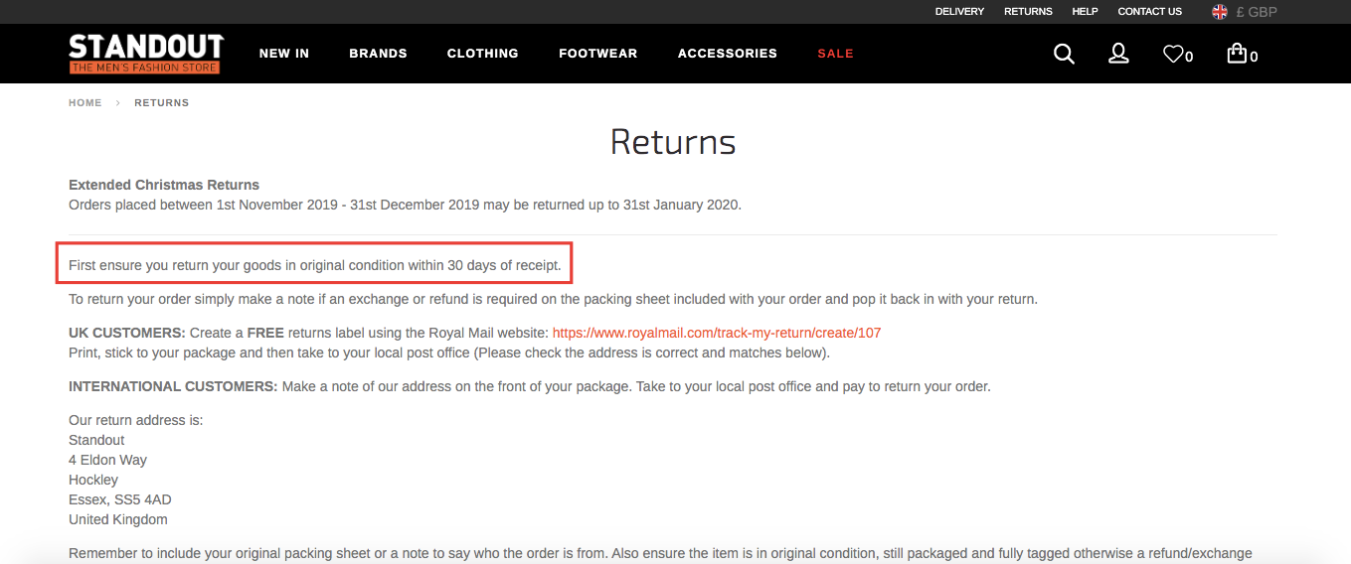
Task: Expand the Brands menu
Action: point(378,54)
